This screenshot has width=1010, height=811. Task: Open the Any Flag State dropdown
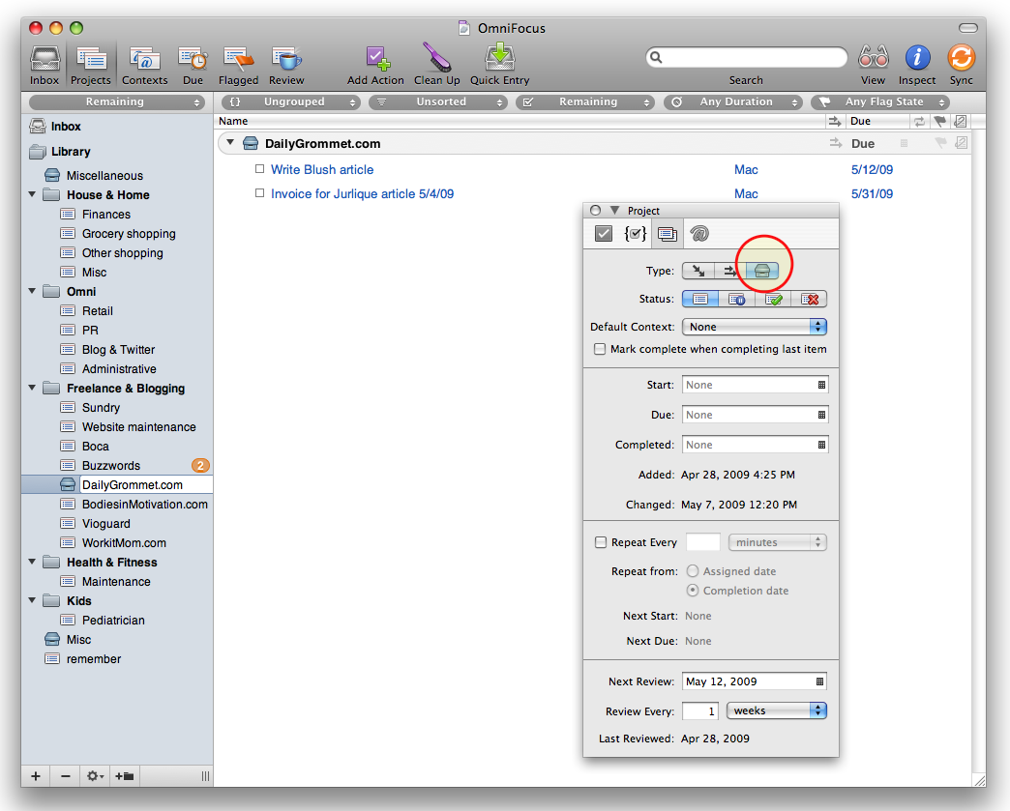point(880,102)
